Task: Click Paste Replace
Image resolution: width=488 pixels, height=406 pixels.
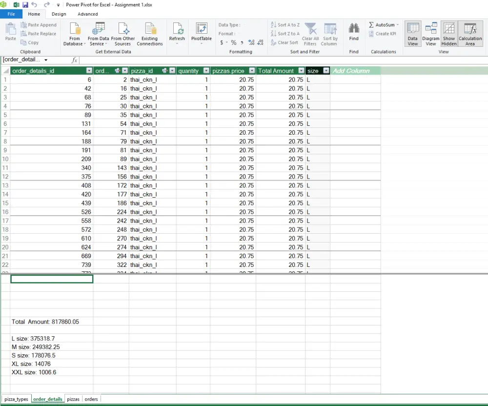Action: (38, 34)
